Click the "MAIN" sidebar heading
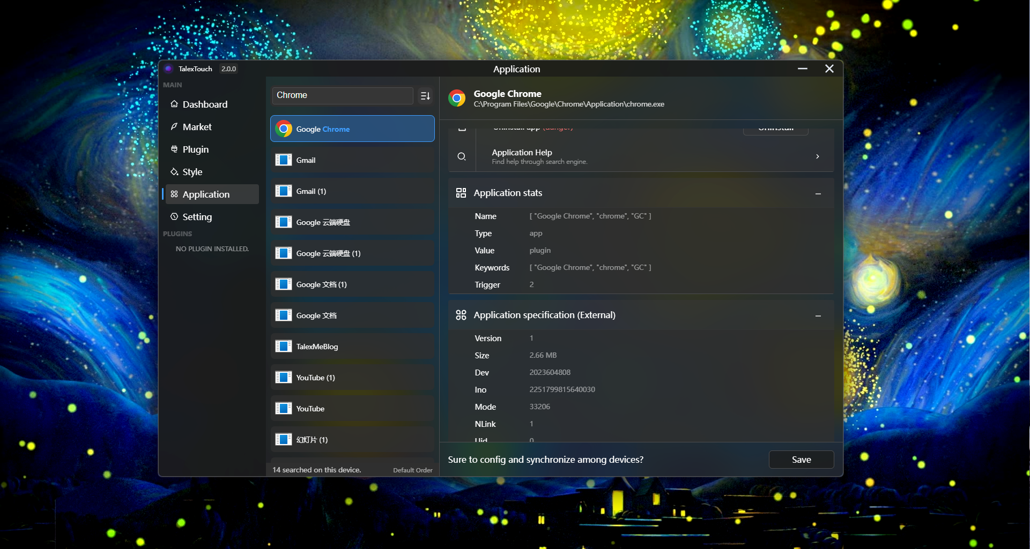This screenshot has width=1030, height=549. pos(173,85)
